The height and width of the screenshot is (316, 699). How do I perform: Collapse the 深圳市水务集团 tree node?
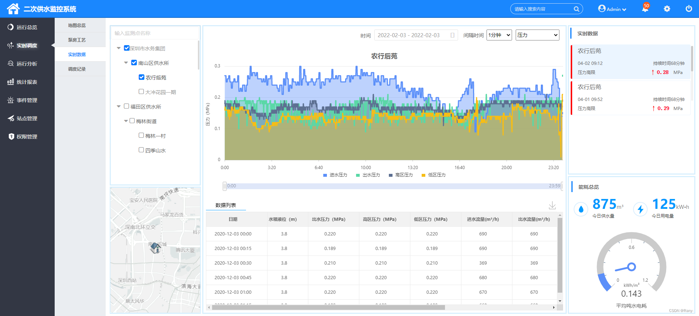(x=118, y=48)
